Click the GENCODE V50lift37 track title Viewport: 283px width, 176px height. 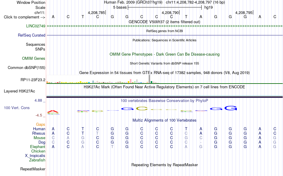(x=164, y=22)
